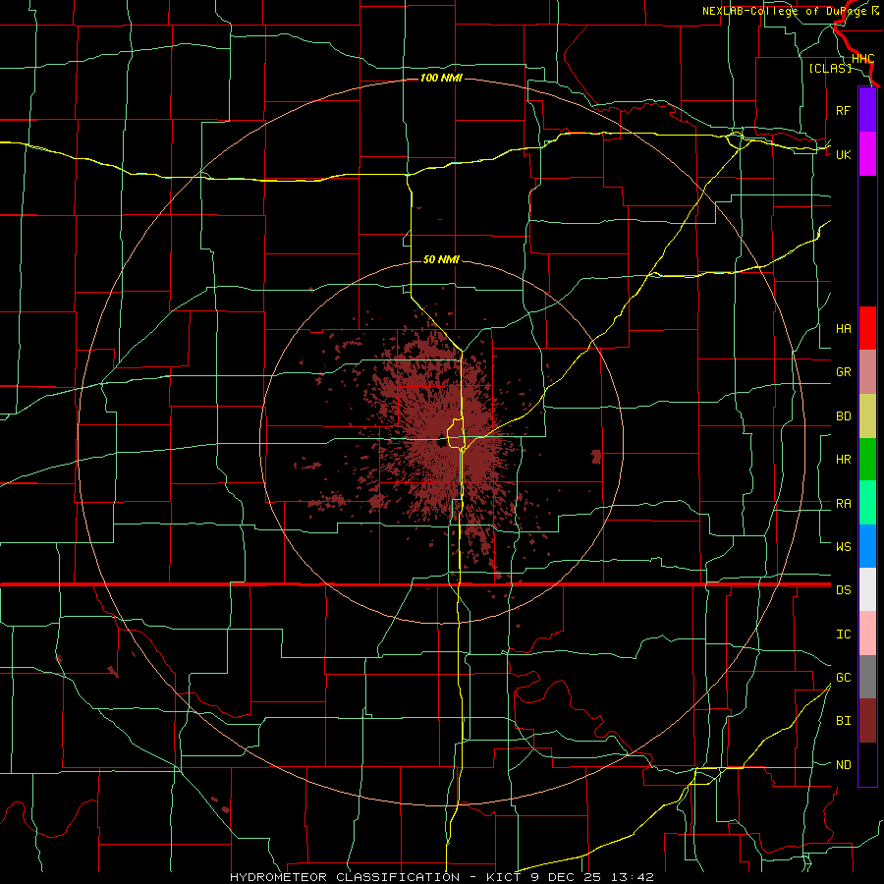Click the GR legend label
Image resolution: width=884 pixels, height=884 pixels.
click(843, 371)
